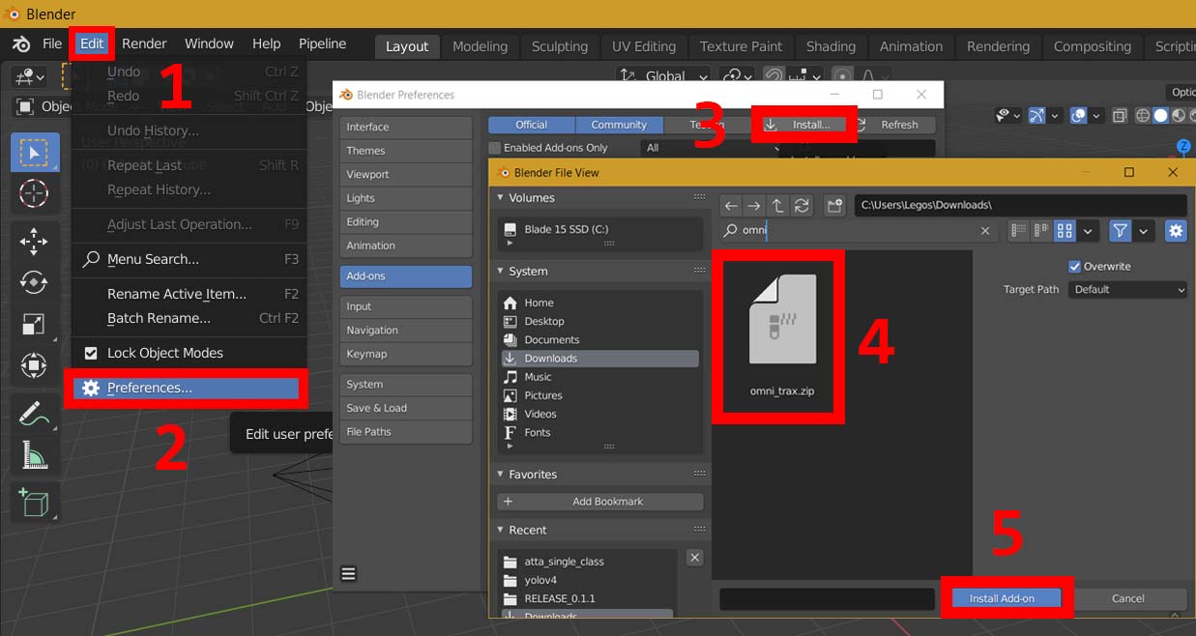The height and width of the screenshot is (636, 1196).
Task: Toggle the file filter funnel button
Action: click(x=1120, y=231)
